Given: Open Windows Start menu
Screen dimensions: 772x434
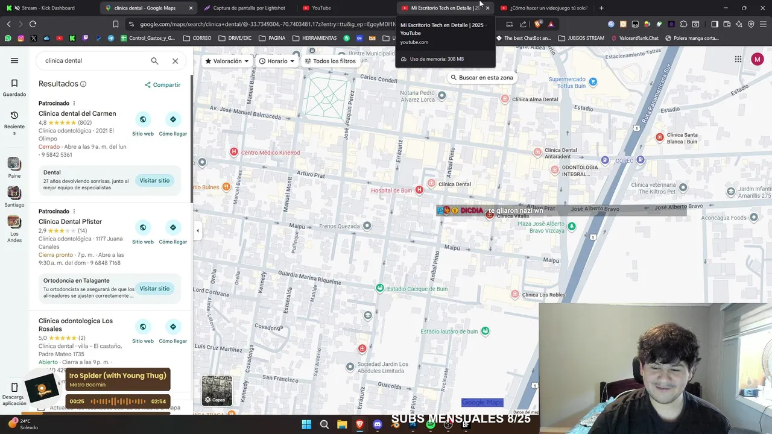Looking at the screenshot, I should pyautogui.click(x=306, y=425).
